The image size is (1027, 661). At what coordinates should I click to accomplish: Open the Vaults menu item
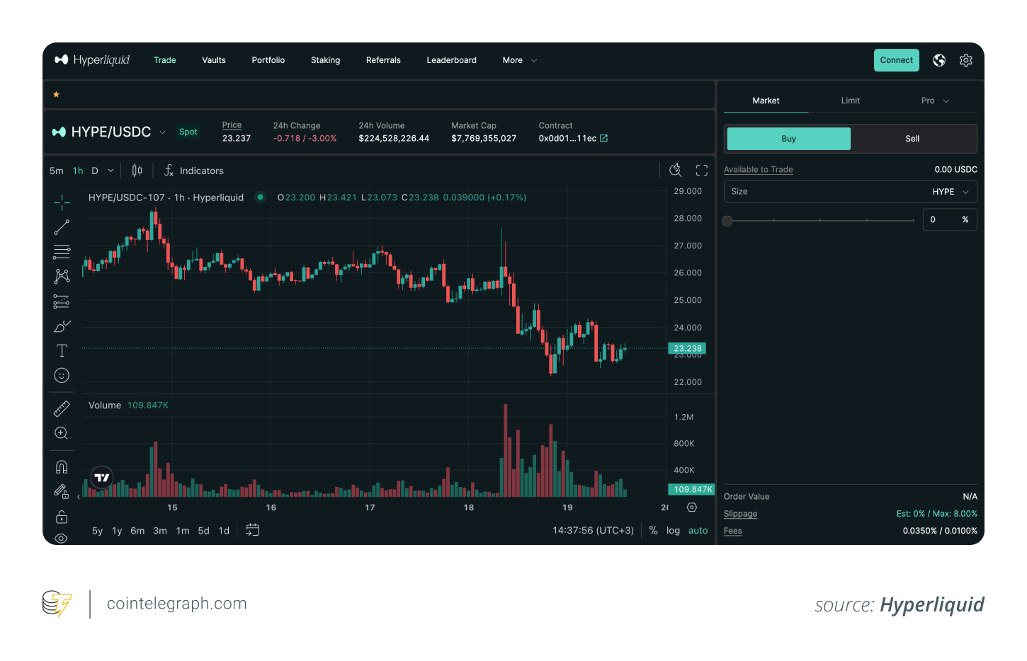(214, 60)
